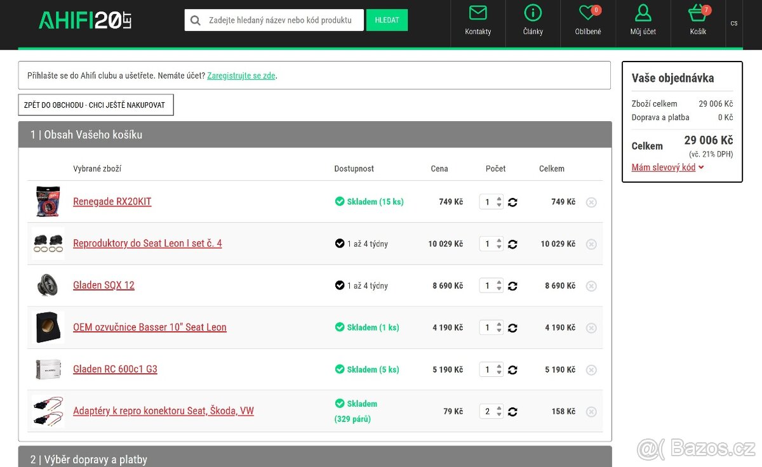Open the Gladen RC 600c1 G3 product link

115,369
